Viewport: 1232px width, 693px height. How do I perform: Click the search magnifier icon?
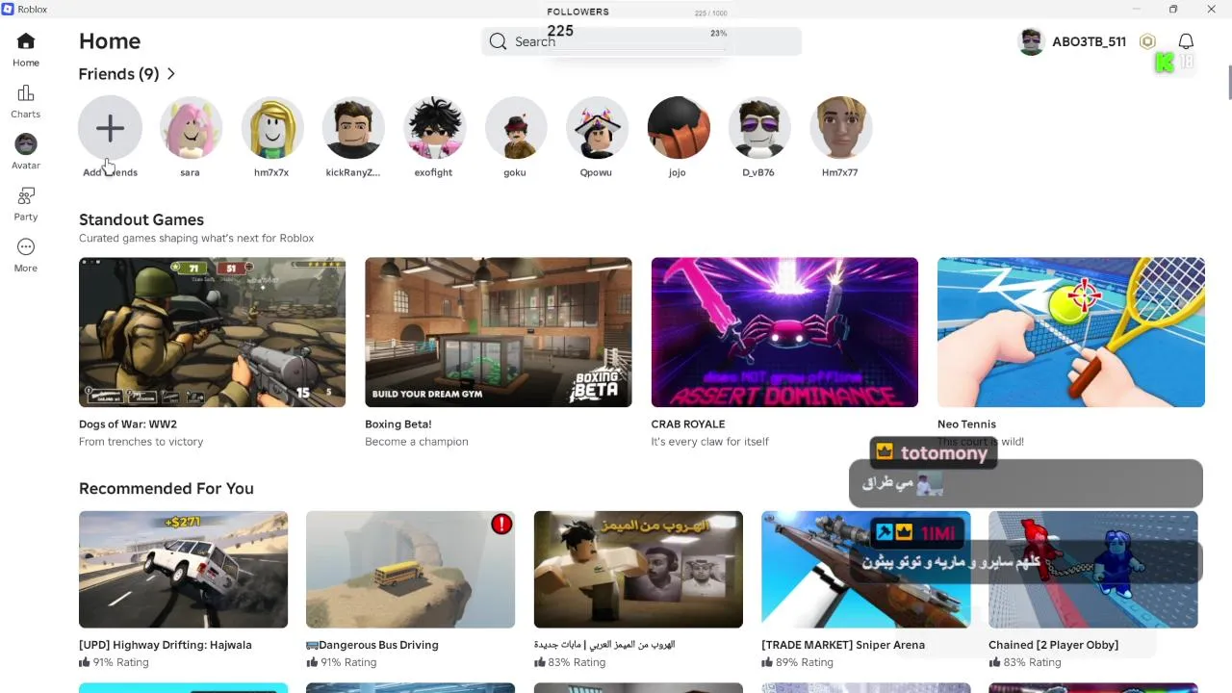click(x=498, y=41)
